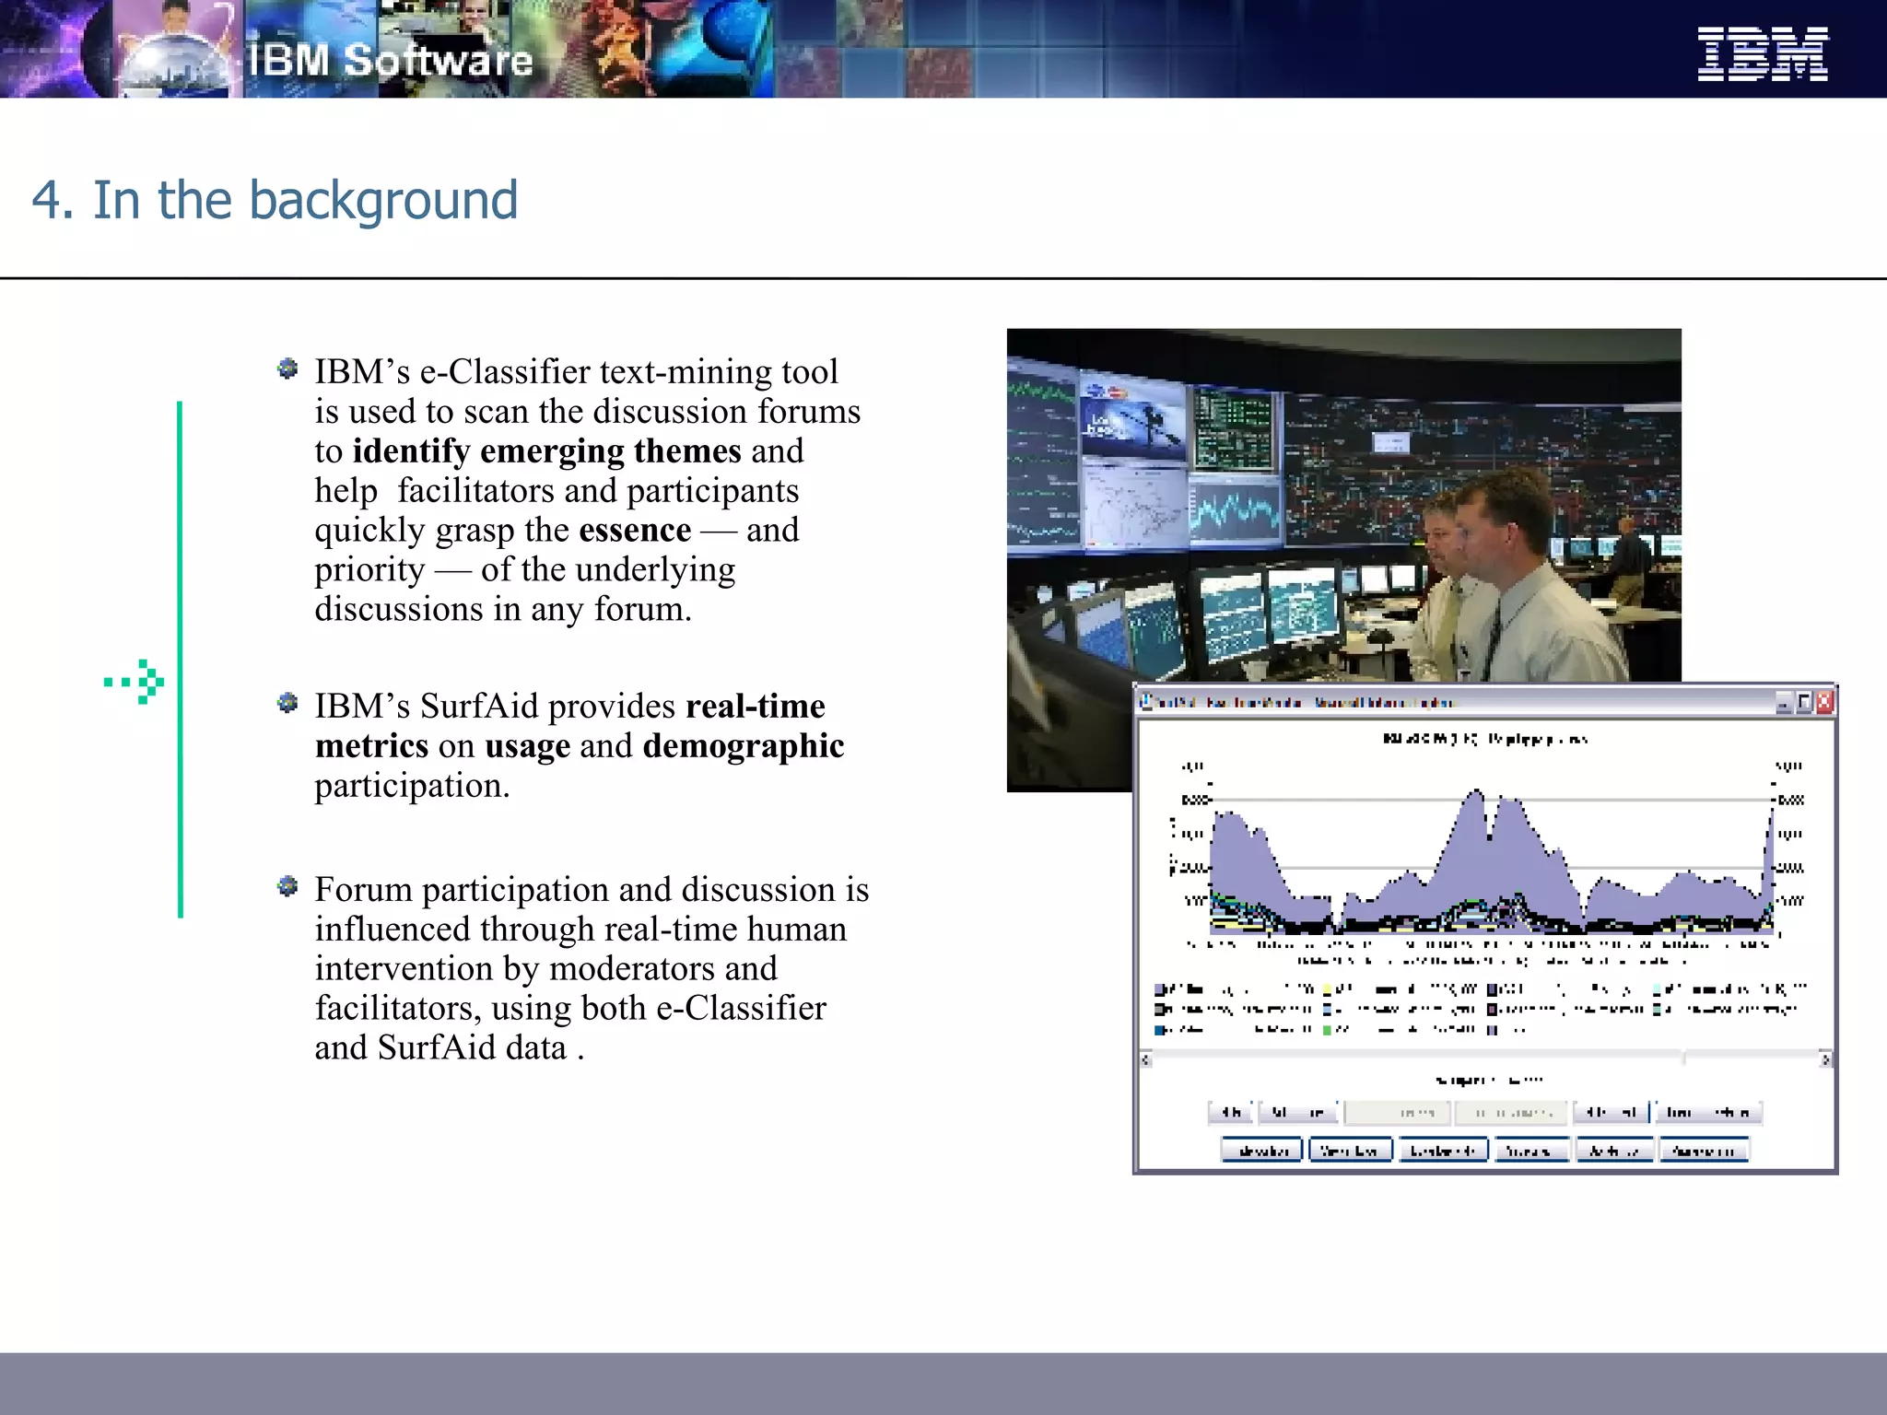1887x1415 pixels.
Task: Click the leftmost small gray button in upper row
Action: click(1230, 1113)
